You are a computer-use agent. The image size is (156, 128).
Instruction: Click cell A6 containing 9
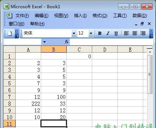[x=28, y=90]
